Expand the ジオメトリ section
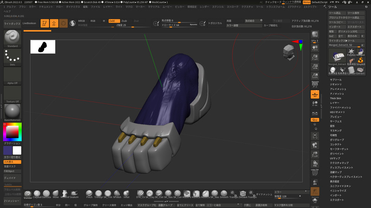The image size is (371, 208). 336,85
